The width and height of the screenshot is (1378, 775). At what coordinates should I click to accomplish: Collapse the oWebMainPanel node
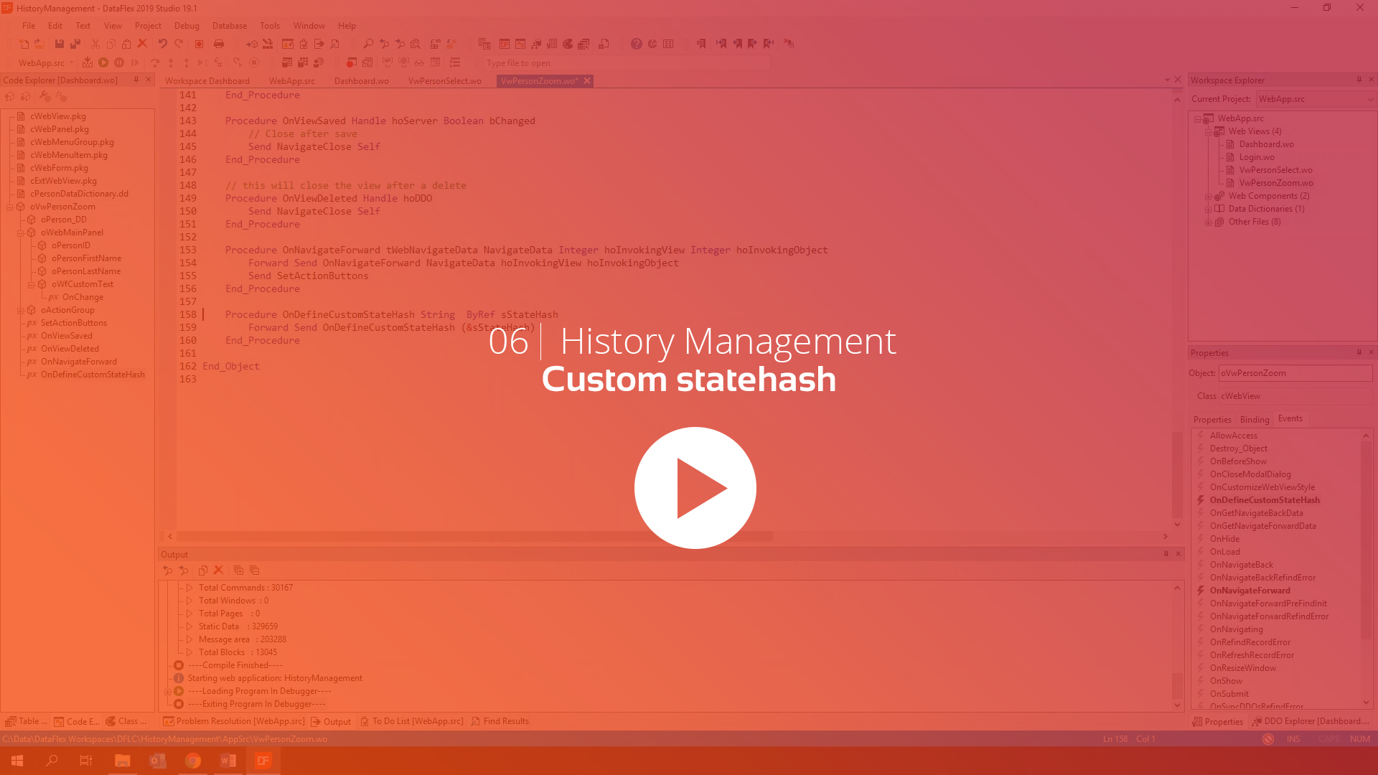pos(20,232)
